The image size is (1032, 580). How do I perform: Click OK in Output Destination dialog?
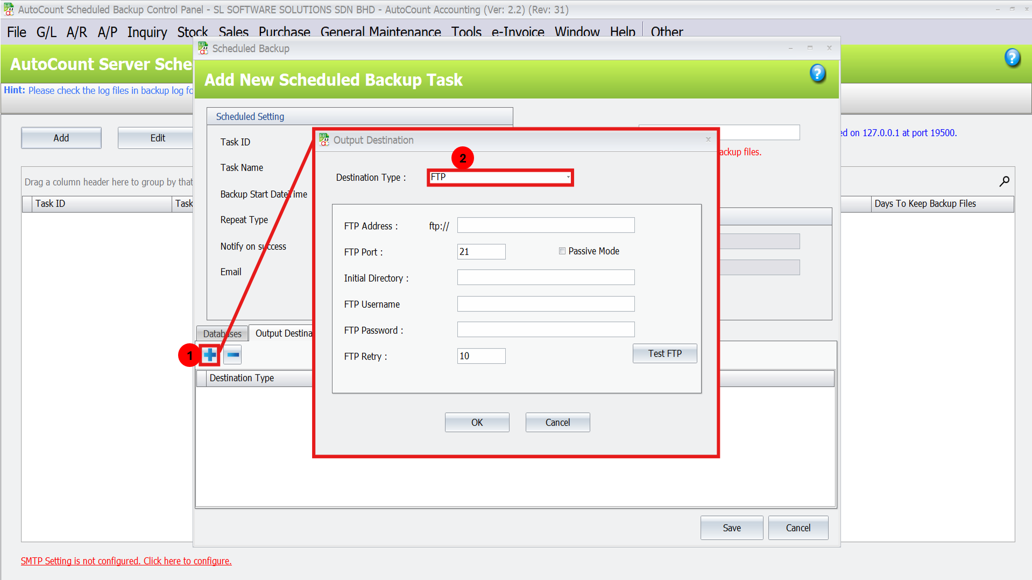477,422
